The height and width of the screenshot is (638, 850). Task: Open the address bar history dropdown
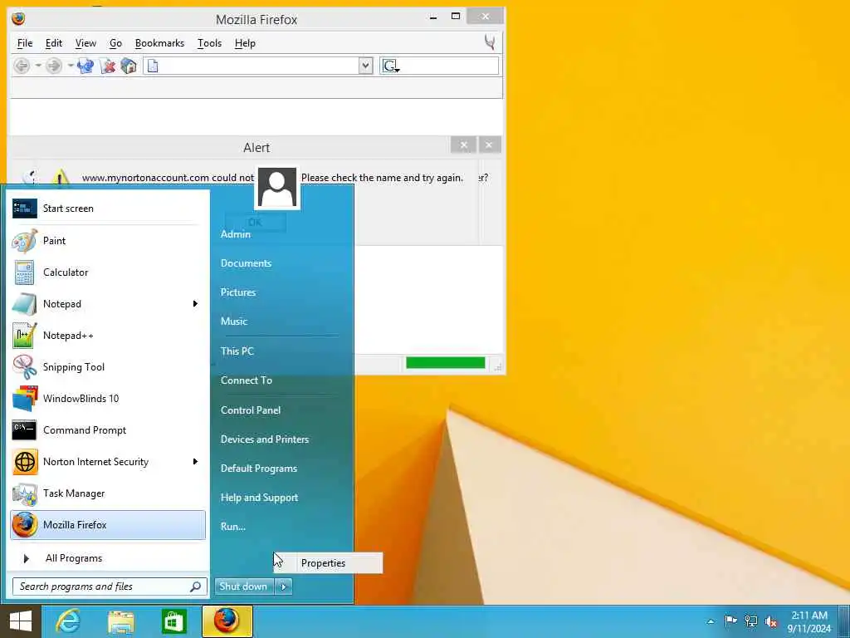click(366, 66)
